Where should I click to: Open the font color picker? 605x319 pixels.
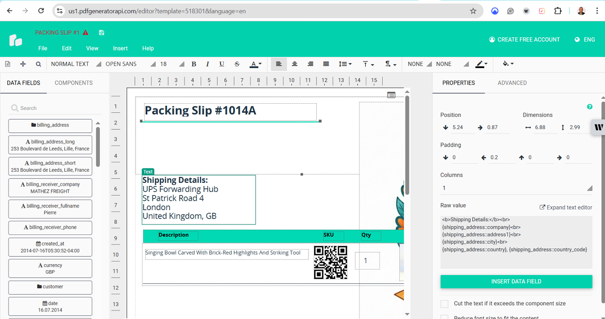tap(255, 64)
